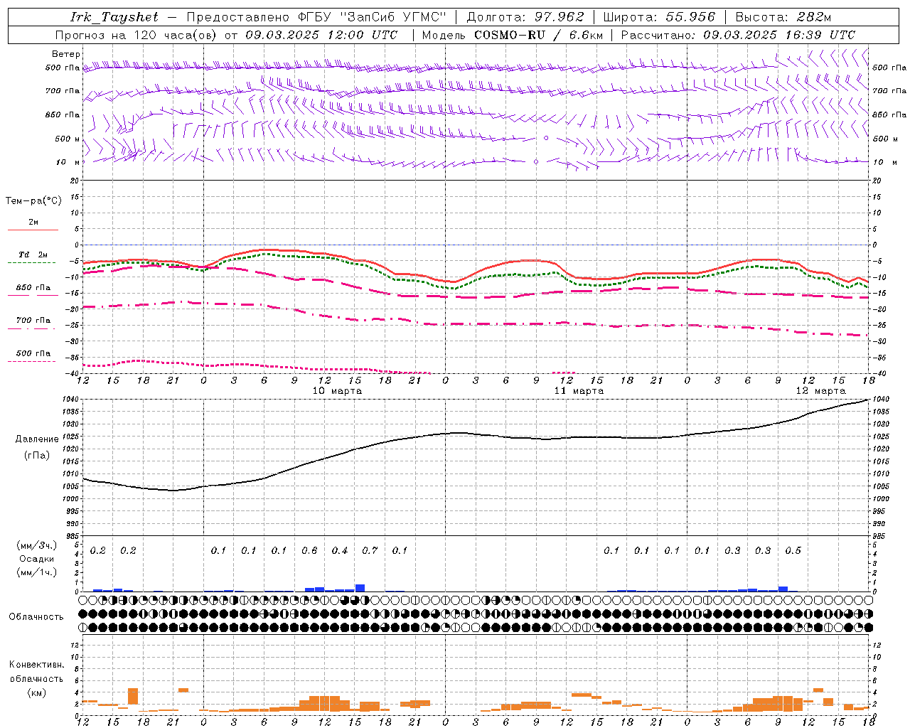
Task: Click the Td 2м dew point legend entry
Action: 33,255
